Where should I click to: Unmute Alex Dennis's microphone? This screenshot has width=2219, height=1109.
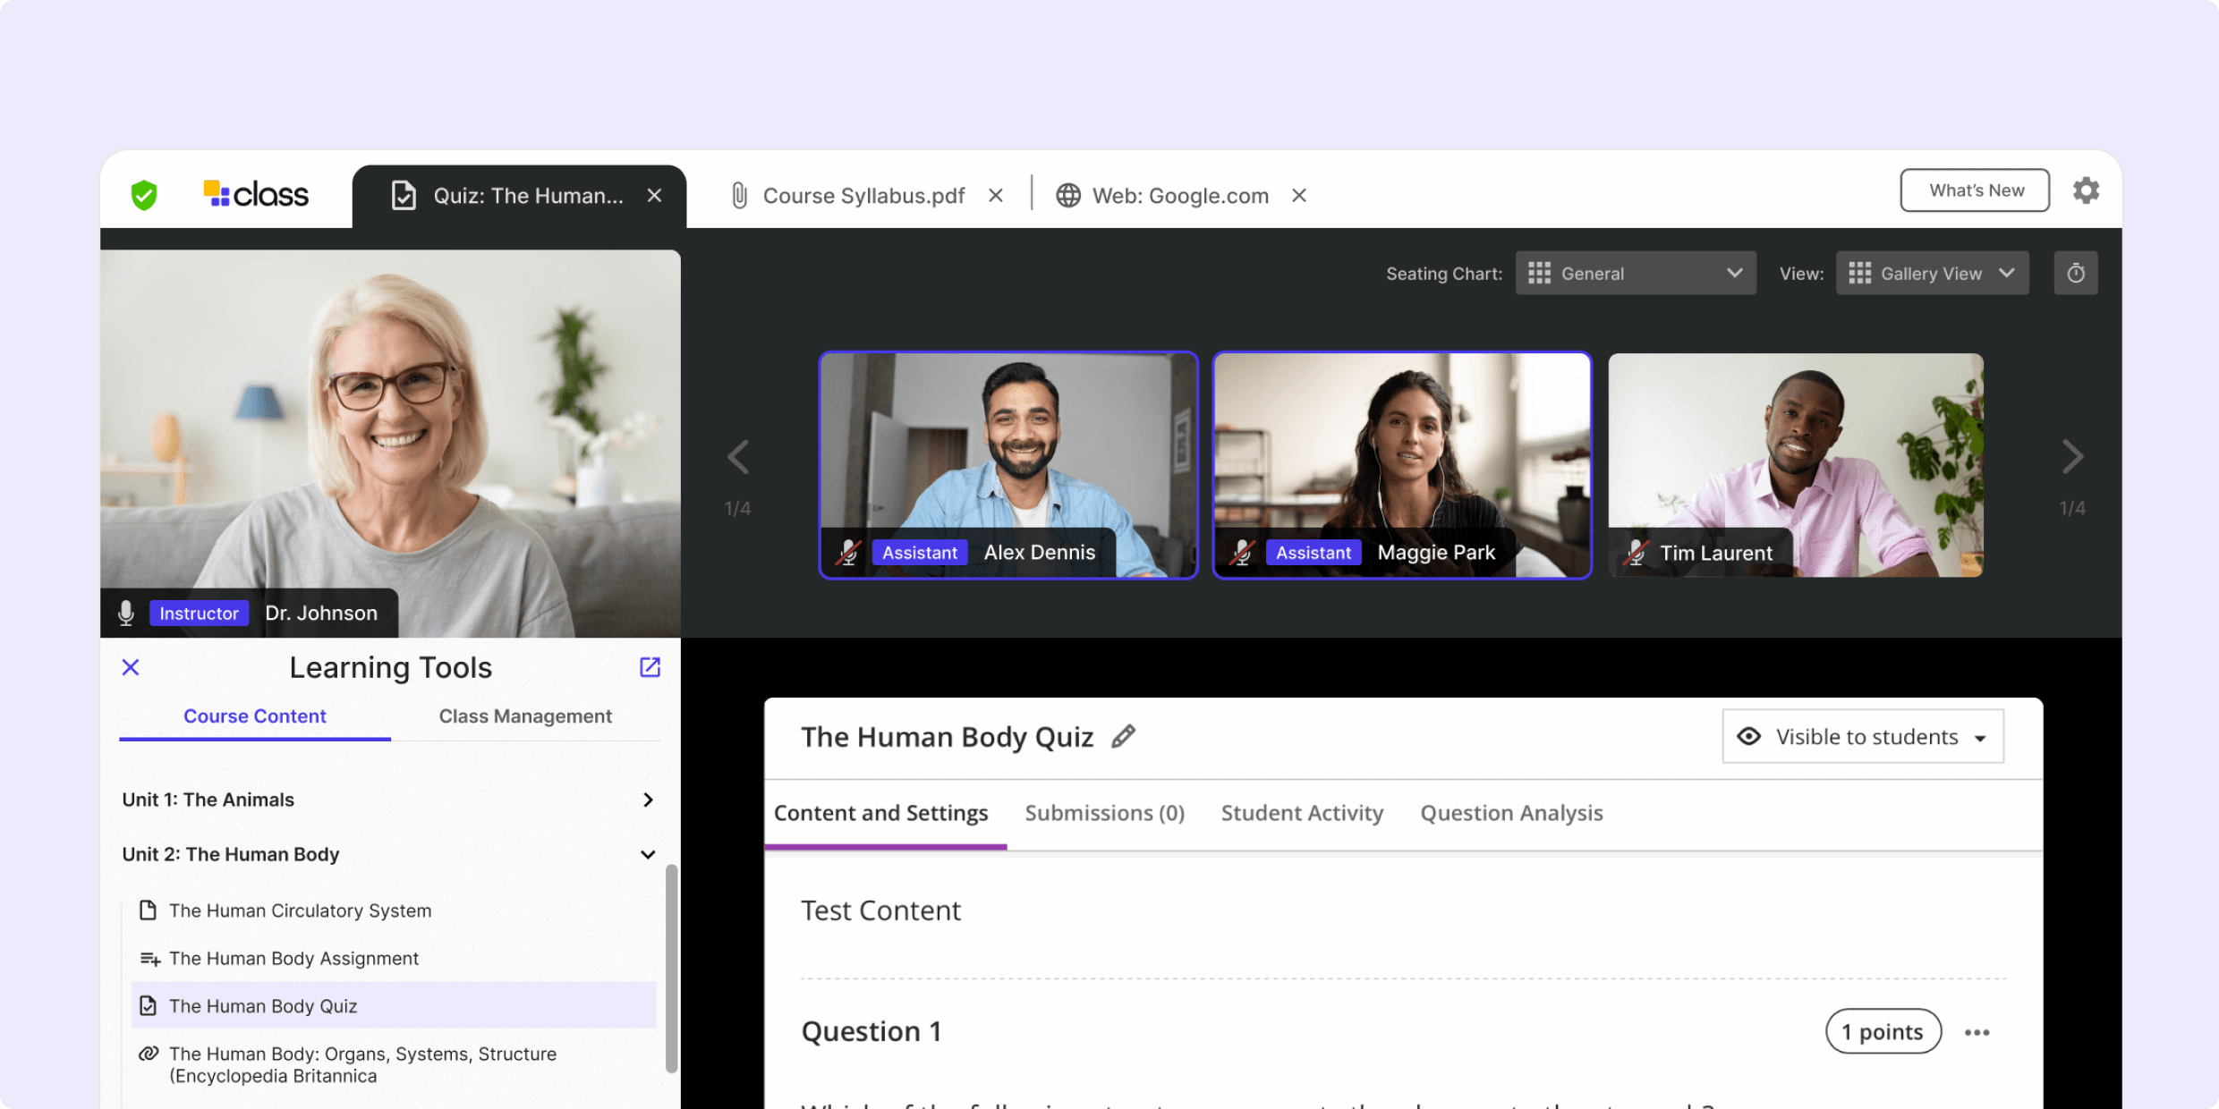tap(848, 552)
